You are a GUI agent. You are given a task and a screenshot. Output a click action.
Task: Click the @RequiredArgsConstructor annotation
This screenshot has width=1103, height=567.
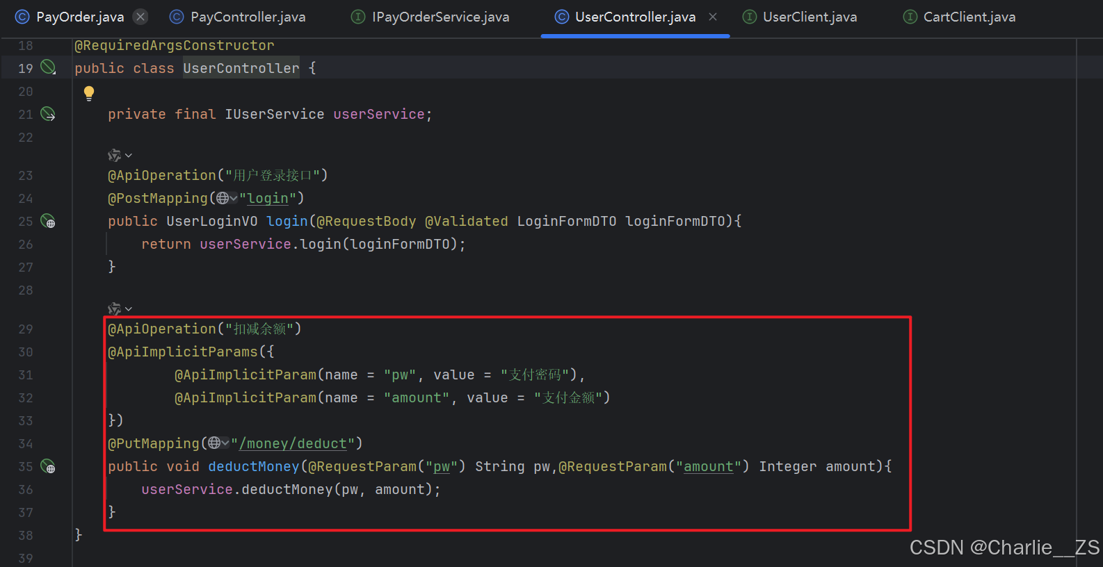175,45
